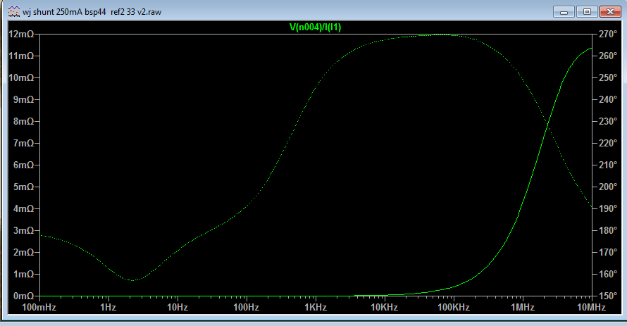This screenshot has height=326, width=627.
Task: Click the 11mΩ left axis label
Action: pos(21,56)
